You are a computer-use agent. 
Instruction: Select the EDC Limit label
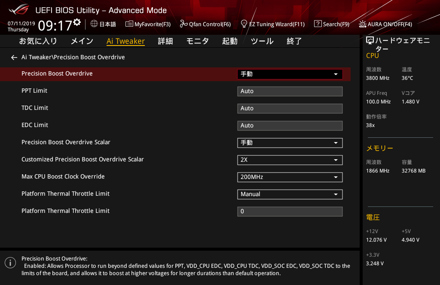(35, 125)
